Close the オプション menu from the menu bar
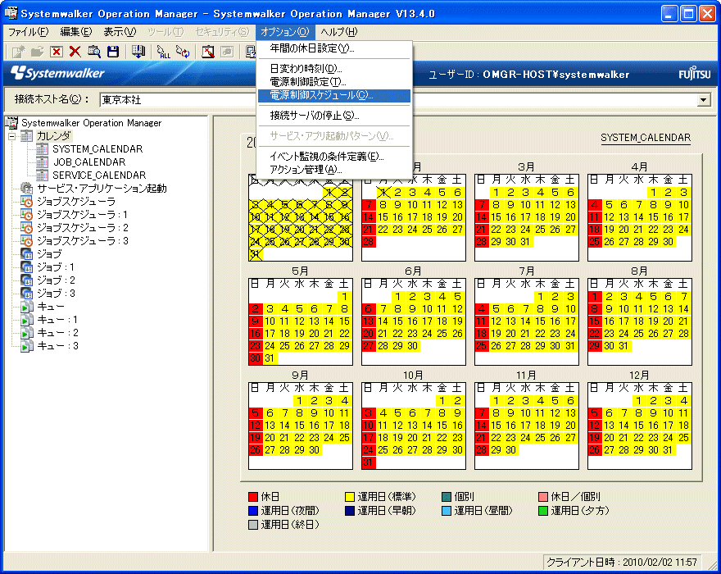Screen dimensions: 721x574 (285, 32)
